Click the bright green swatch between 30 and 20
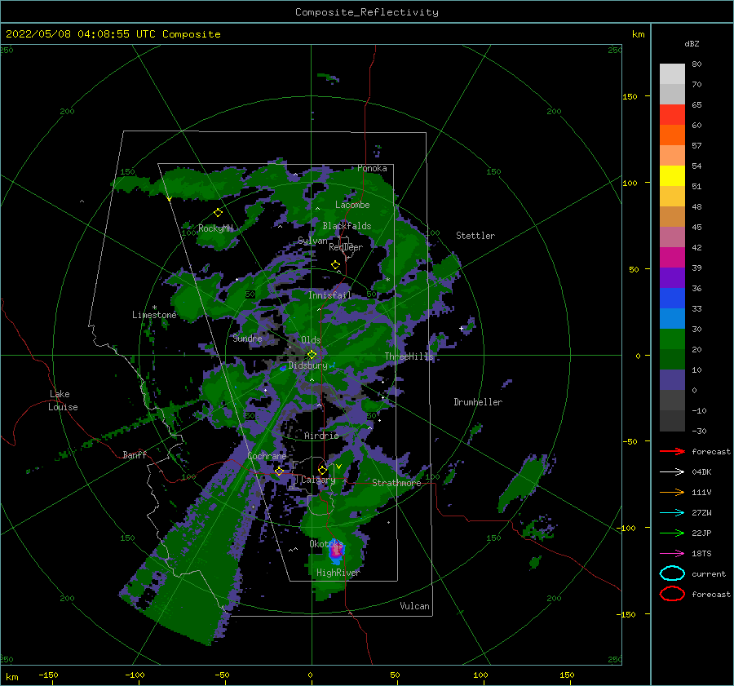The height and width of the screenshot is (686, 734). tap(672, 339)
